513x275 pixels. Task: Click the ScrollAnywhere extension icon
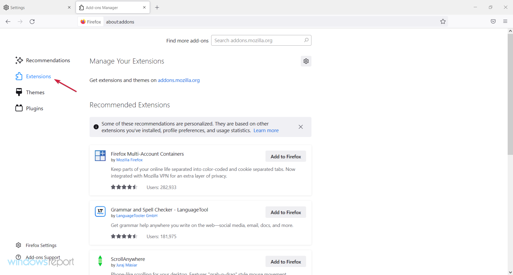(x=100, y=261)
